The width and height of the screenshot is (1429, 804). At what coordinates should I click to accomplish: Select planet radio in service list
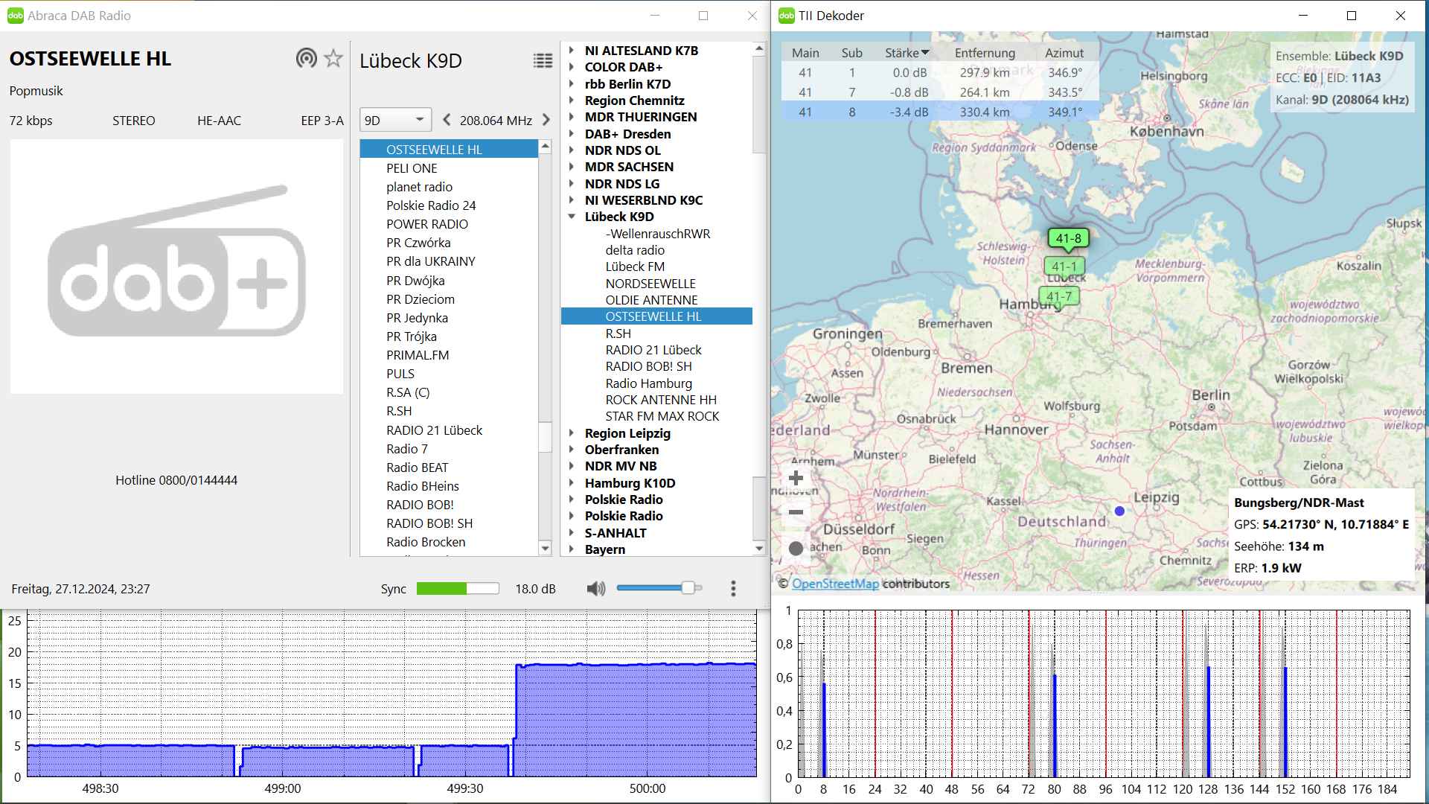(419, 187)
